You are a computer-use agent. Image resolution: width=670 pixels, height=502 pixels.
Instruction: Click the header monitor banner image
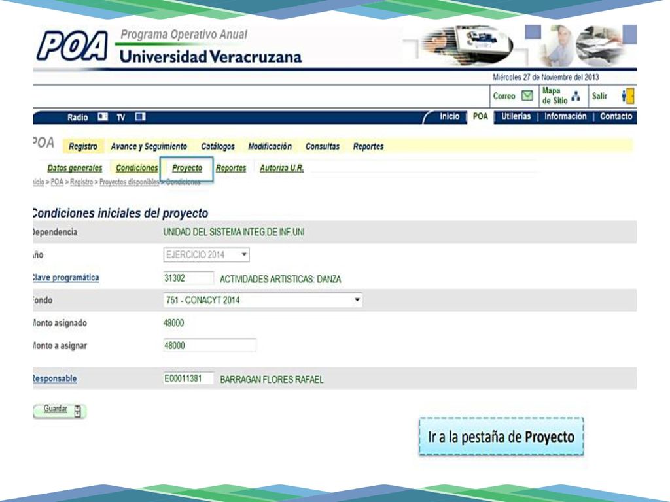coord(467,44)
